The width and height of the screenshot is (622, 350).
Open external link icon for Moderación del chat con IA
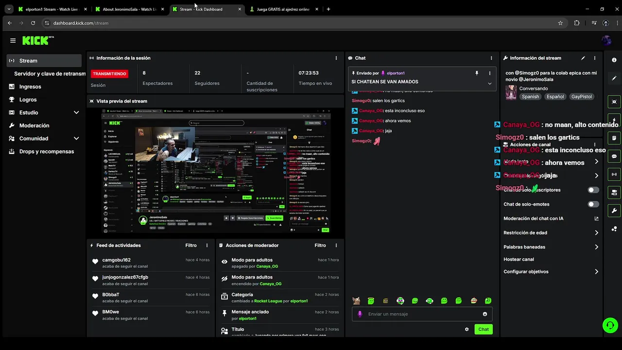pos(597,219)
